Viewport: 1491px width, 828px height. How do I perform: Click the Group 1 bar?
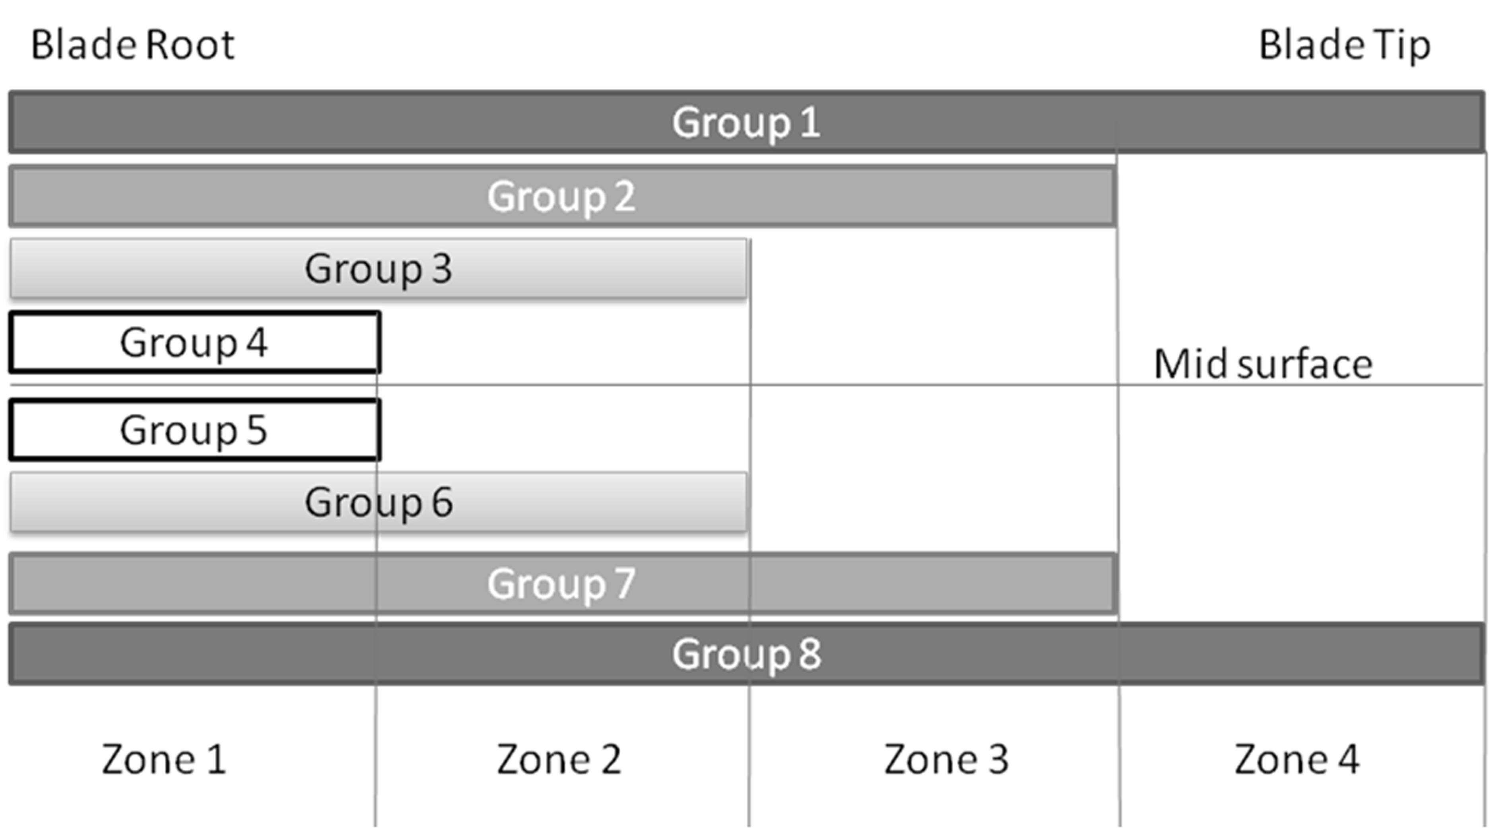pos(747,122)
